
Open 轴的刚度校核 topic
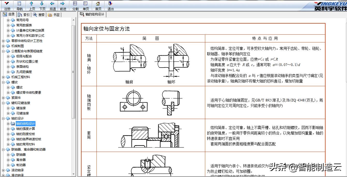pos(26,134)
